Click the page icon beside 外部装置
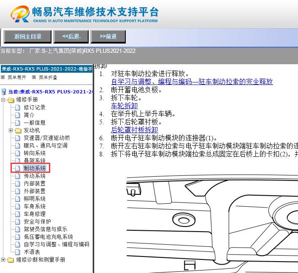 18,191
